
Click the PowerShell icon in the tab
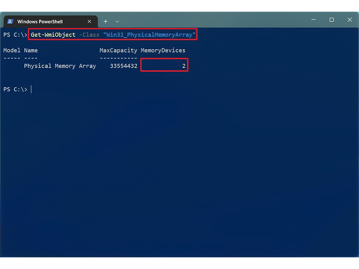point(10,22)
